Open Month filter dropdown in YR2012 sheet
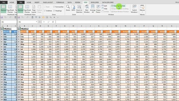179x101 pixels. pos(27,32)
